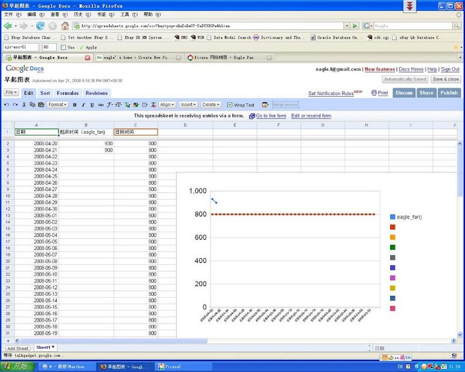Click the Add Sheet button

coord(17,349)
